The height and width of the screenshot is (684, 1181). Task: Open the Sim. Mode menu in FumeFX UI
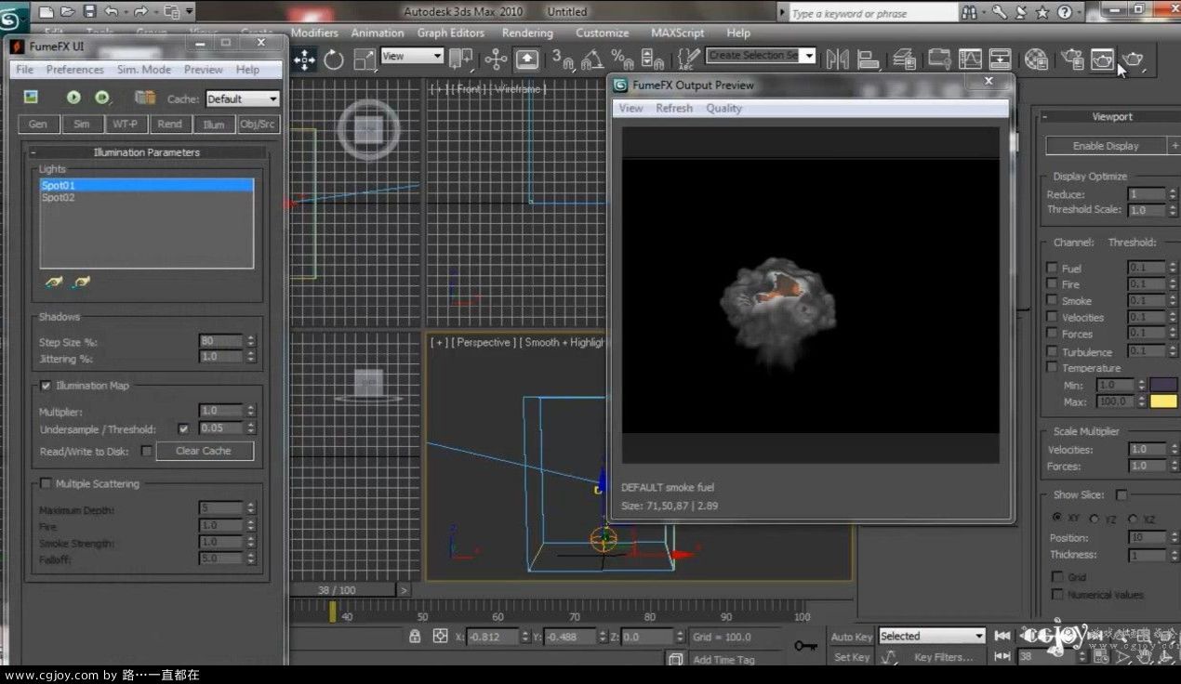tap(144, 70)
